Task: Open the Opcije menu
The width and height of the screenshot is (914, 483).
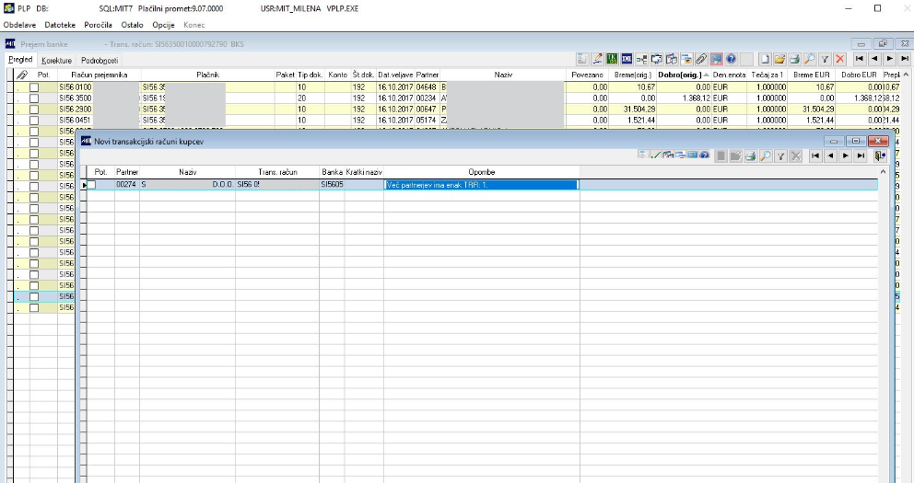Action: click(163, 25)
